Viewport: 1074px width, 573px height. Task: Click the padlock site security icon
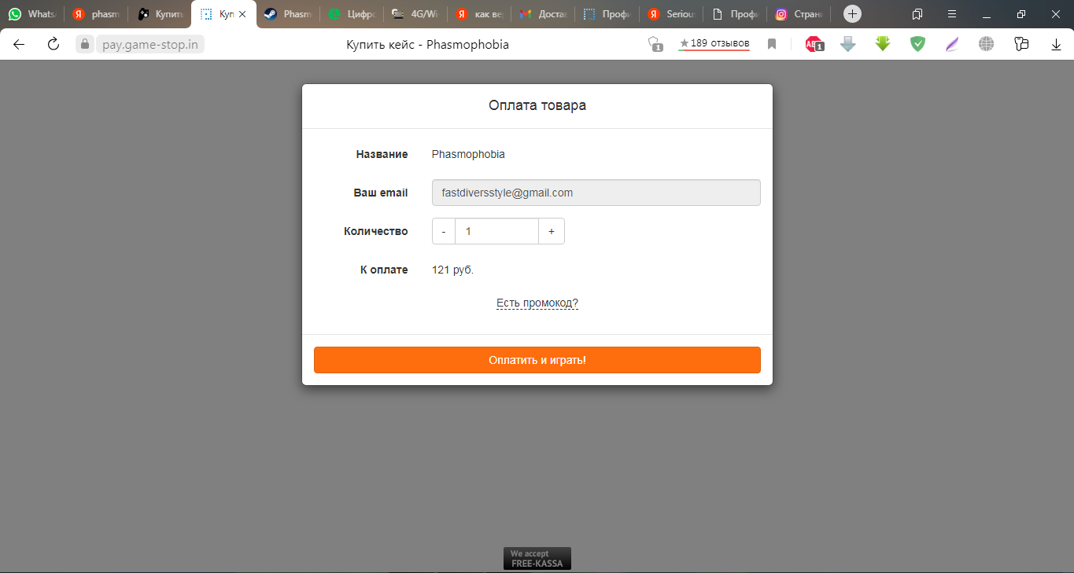85,44
